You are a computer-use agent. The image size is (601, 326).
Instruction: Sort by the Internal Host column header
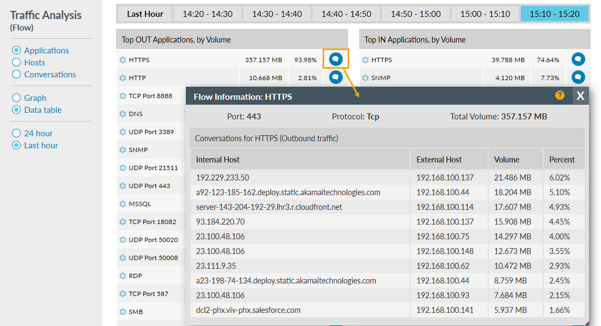point(218,160)
